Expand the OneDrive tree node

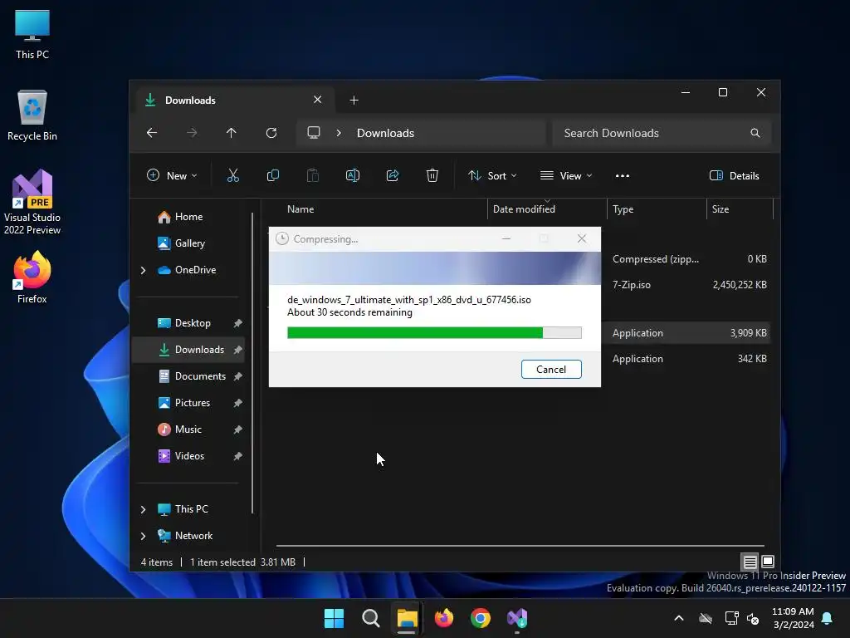(143, 270)
